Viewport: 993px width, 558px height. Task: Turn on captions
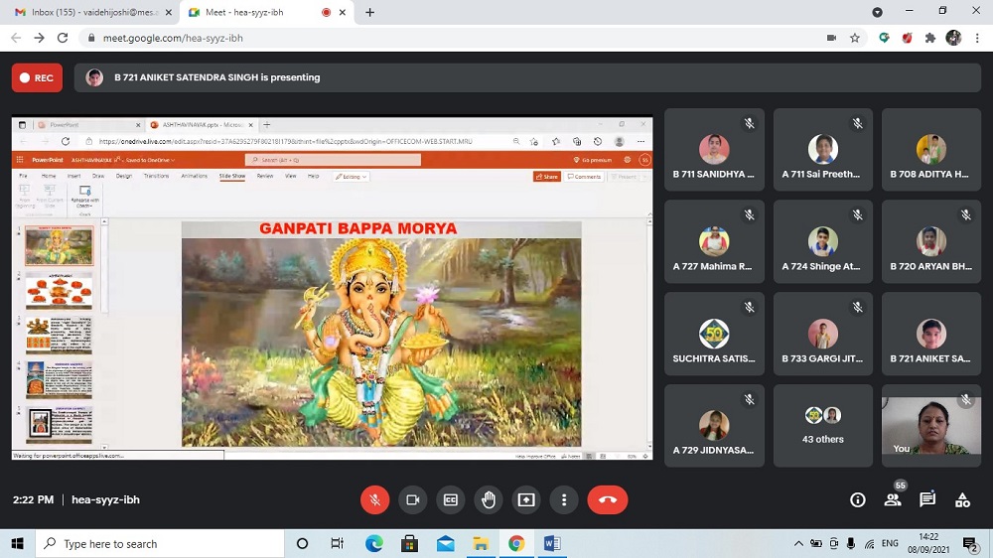pyautogui.click(x=451, y=500)
